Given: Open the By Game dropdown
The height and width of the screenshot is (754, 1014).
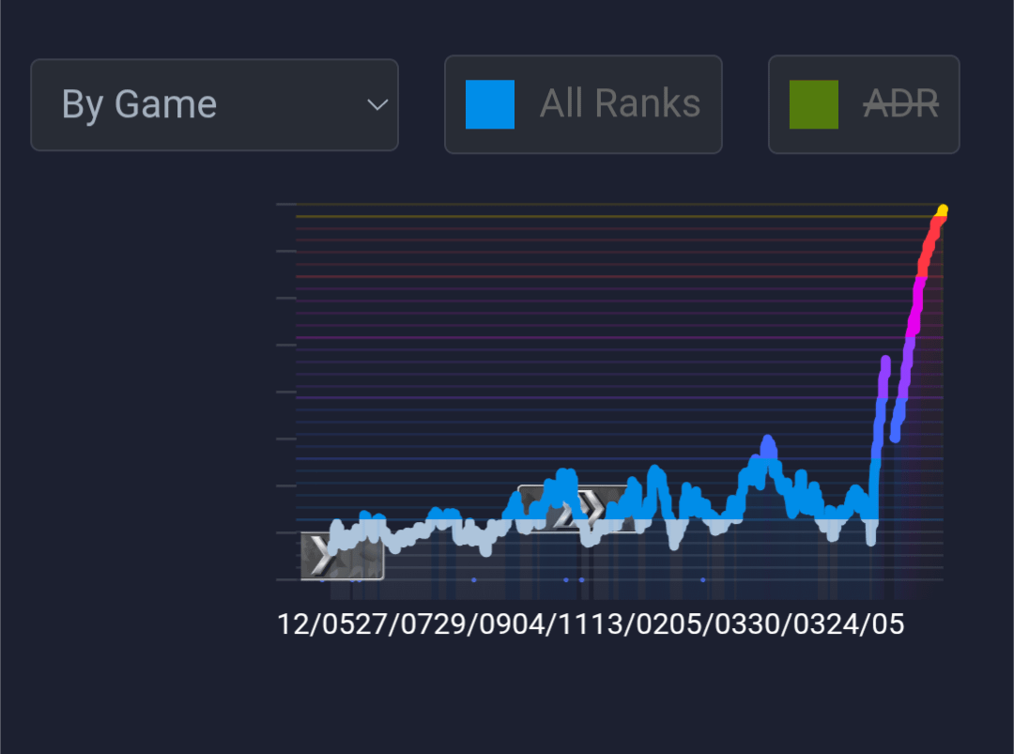Looking at the screenshot, I should click(x=214, y=105).
